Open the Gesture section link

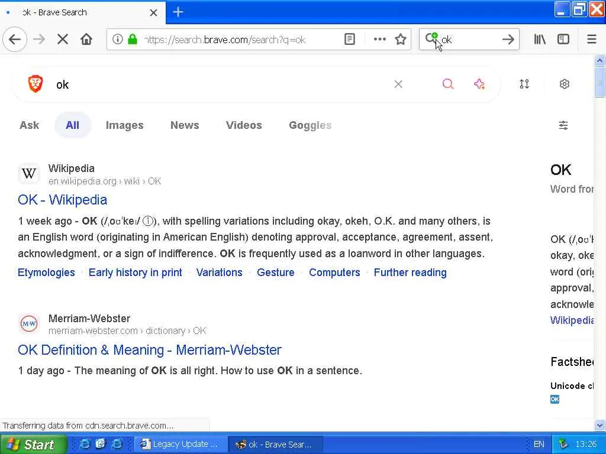tap(276, 273)
